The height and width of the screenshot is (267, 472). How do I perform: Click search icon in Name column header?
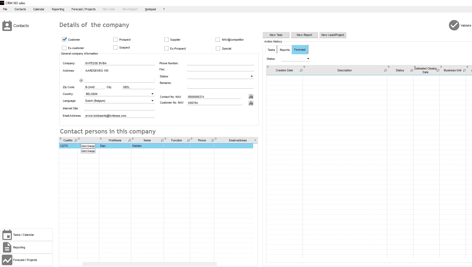coord(162,140)
